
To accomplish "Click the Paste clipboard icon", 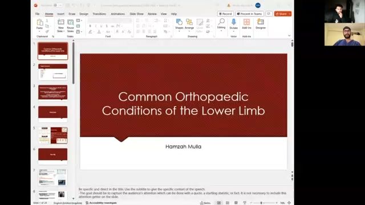I will (39, 24).
